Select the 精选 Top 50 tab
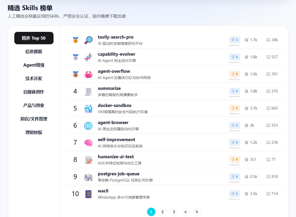The width and height of the screenshot is (296, 217). coord(34,38)
